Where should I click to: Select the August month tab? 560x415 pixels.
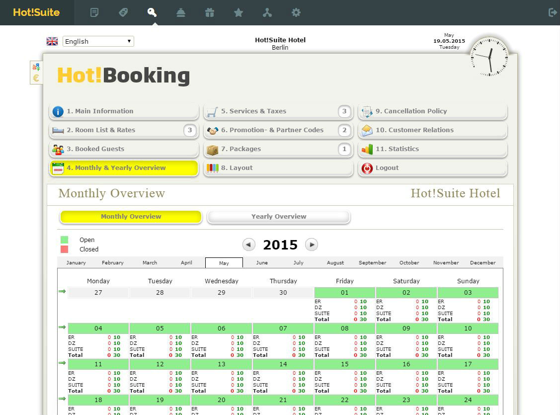[335, 262]
